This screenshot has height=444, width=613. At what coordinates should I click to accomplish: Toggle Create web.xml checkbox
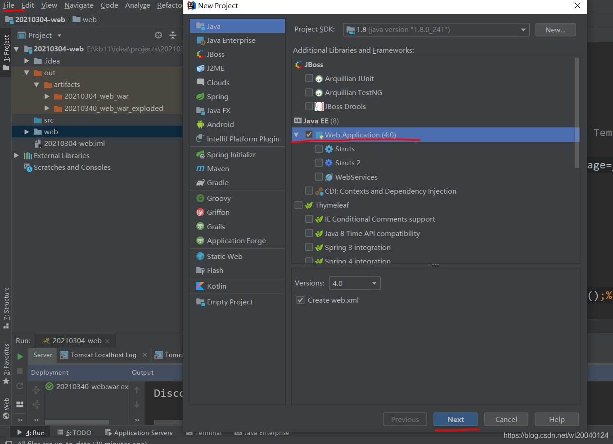(300, 300)
